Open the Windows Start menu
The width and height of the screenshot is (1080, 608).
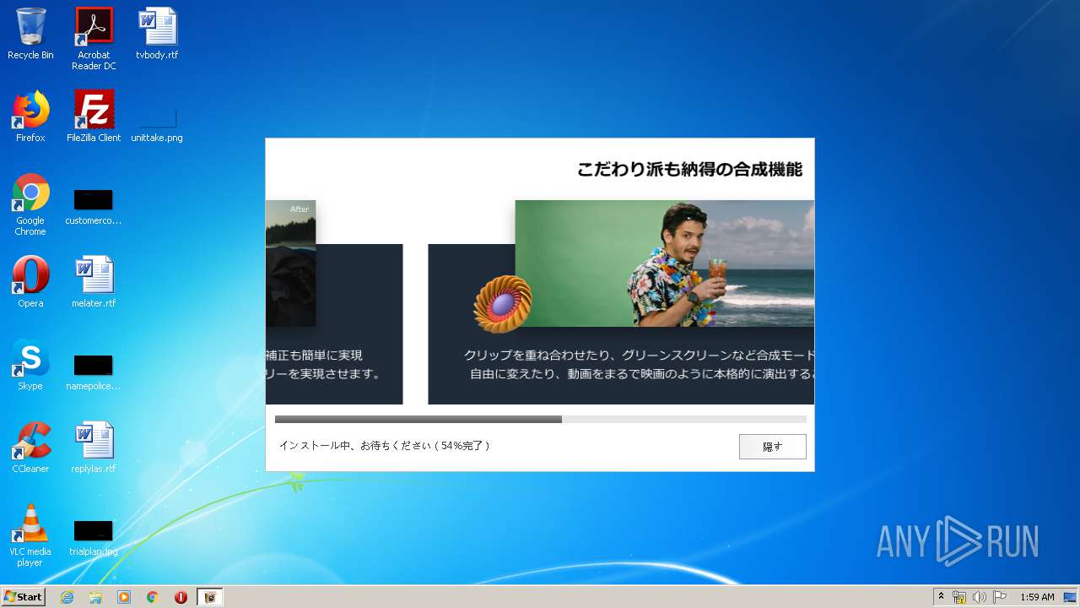24,597
